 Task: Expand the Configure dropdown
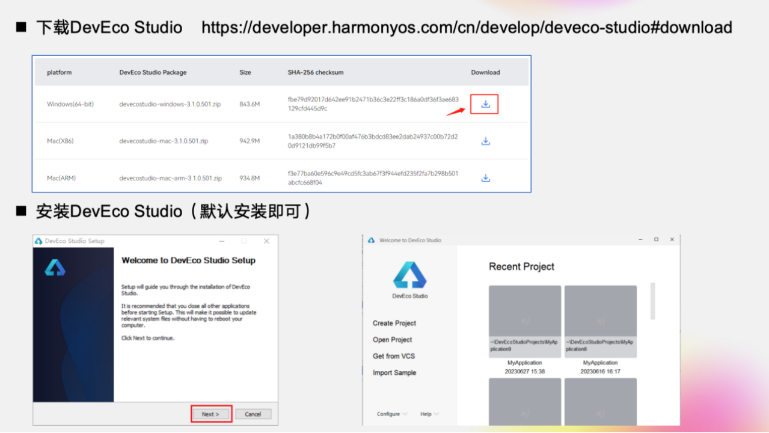tap(392, 414)
